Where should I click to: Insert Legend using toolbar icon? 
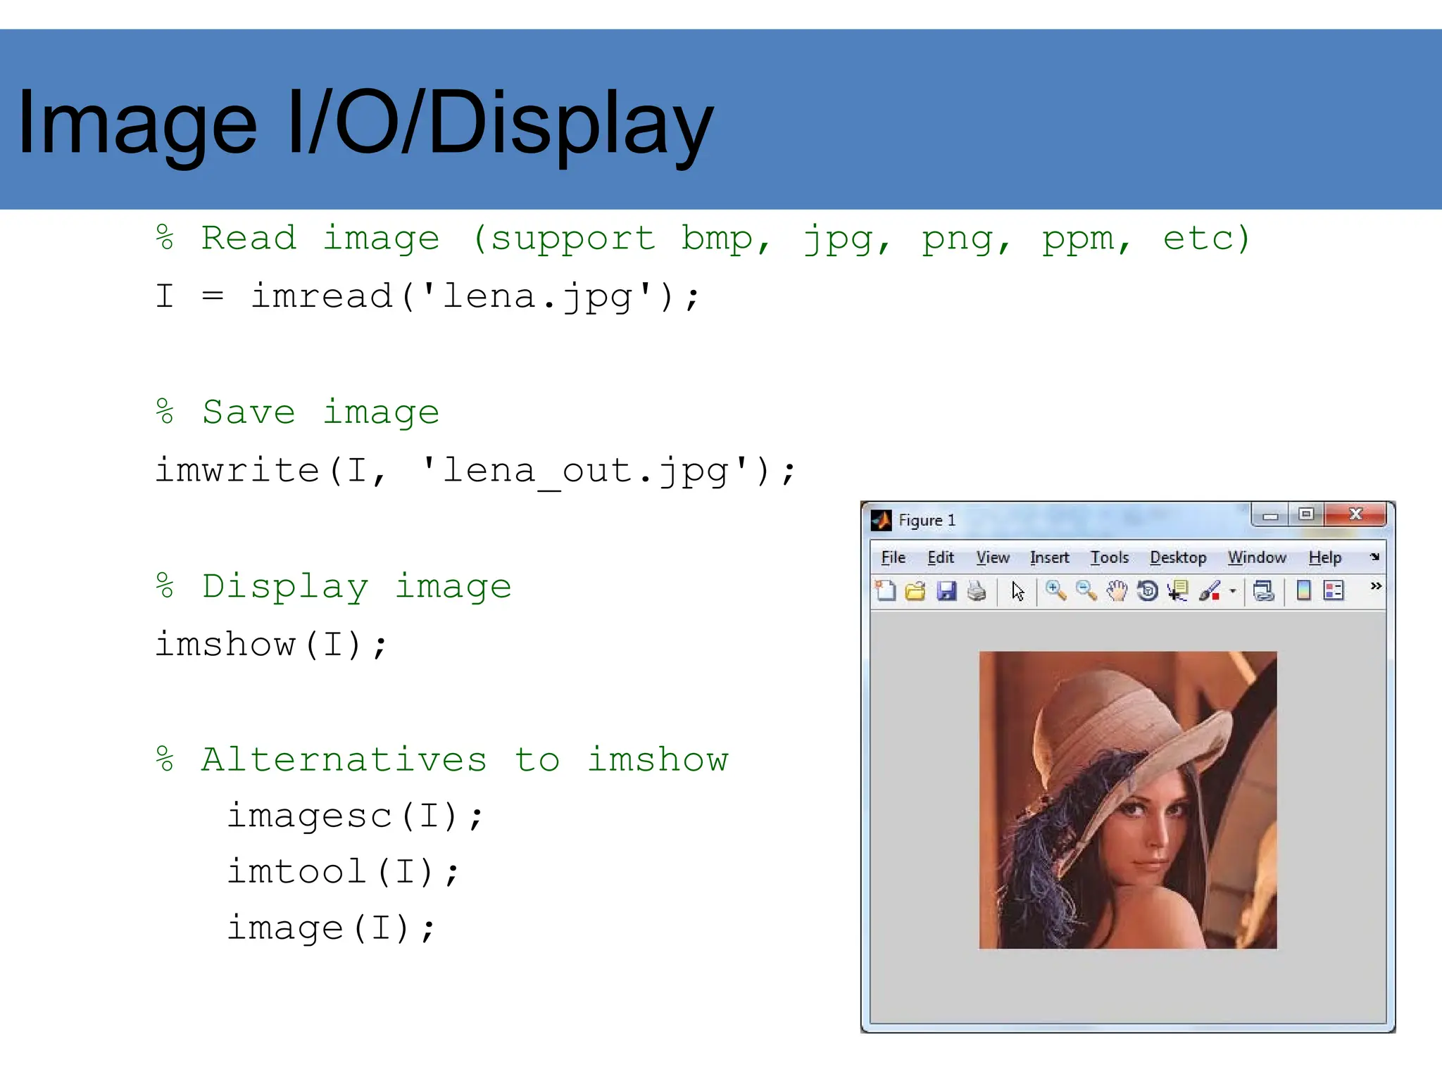(1334, 590)
